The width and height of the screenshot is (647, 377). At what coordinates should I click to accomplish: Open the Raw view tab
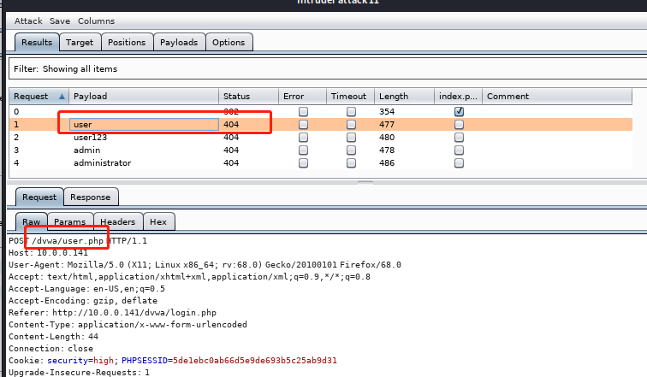pos(32,222)
